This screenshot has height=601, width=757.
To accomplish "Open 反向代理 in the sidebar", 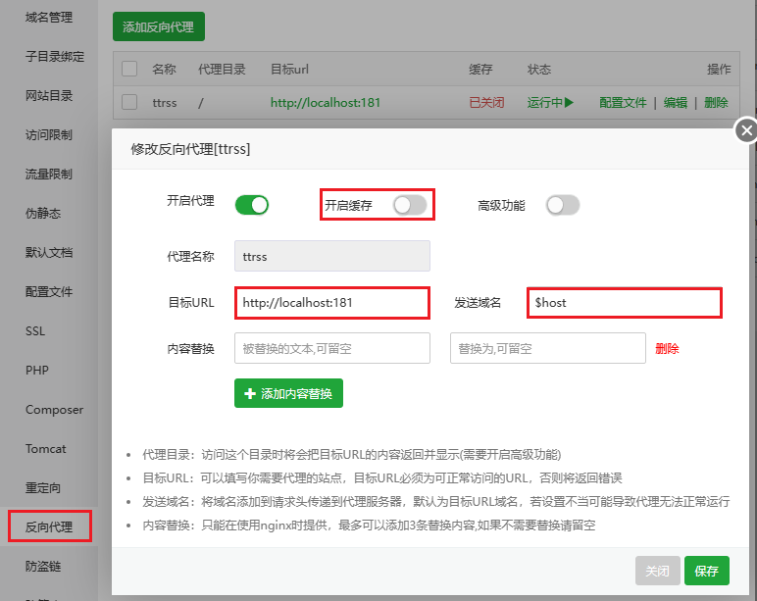I will [x=49, y=526].
